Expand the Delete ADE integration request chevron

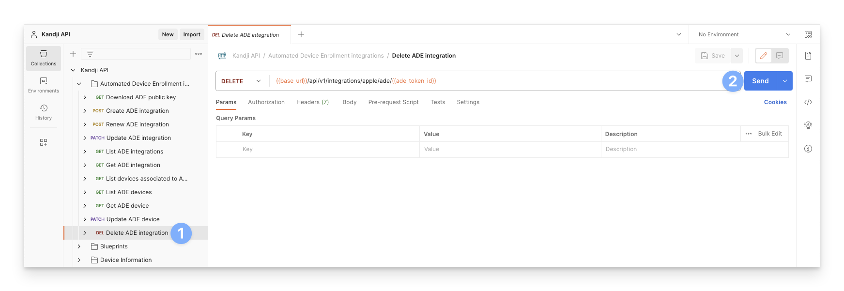click(85, 233)
